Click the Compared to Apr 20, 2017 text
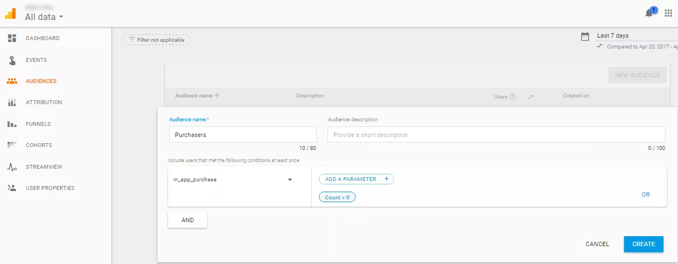Image resolution: width=678 pixels, height=264 pixels. coord(642,47)
